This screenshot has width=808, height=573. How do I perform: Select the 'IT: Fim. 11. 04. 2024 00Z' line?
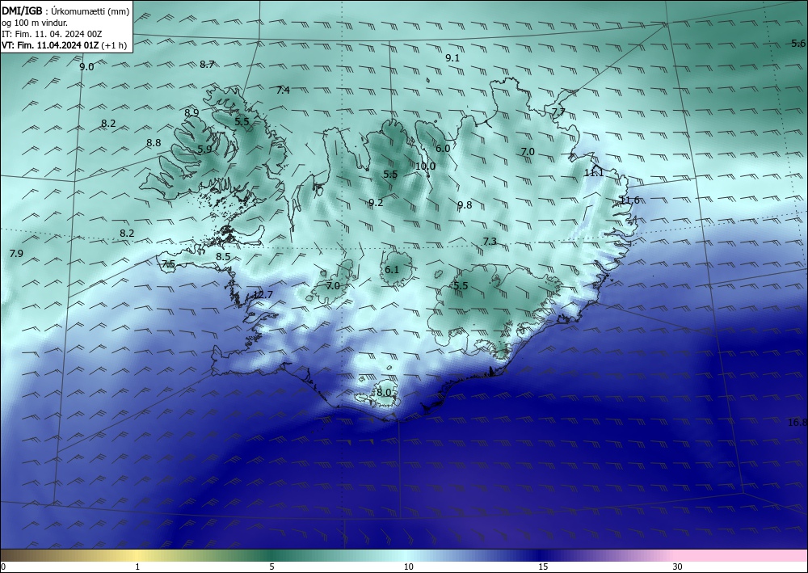coord(52,34)
